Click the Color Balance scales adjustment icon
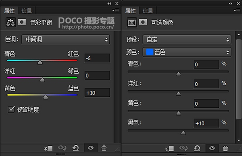Viewport: 242px width, 156px height. (x=10, y=23)
